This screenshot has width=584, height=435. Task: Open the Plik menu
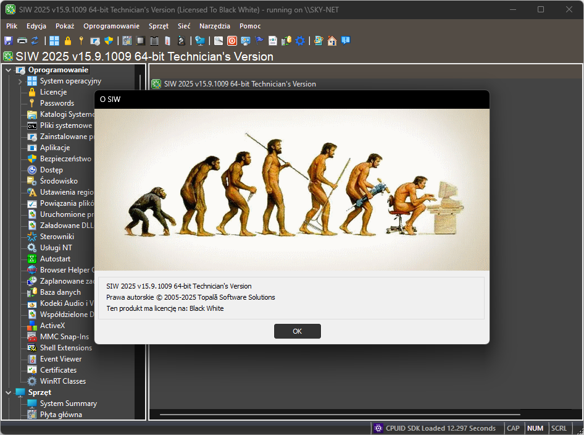(x=12, y=26)
